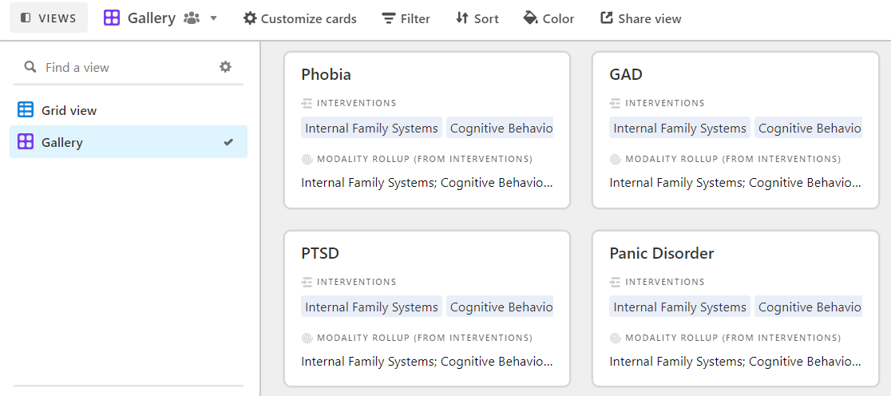Open the Panic Disorder card title
Viewport: 891px width, 396px height.
661,253
